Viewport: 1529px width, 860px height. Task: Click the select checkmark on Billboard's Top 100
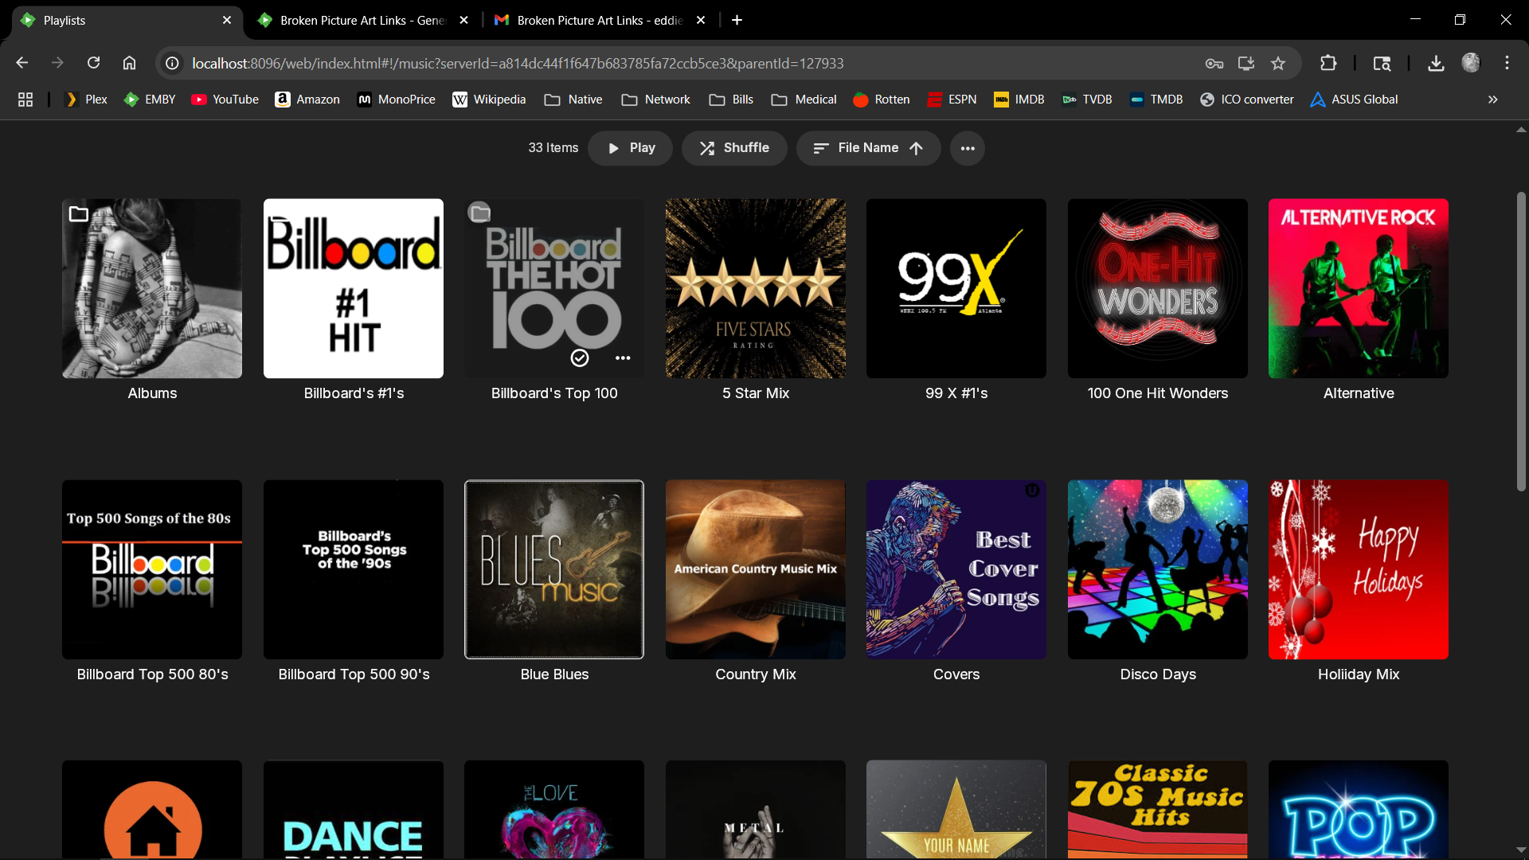[x=580, y=358]
